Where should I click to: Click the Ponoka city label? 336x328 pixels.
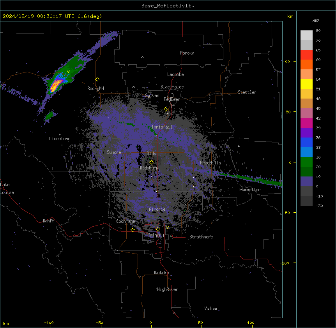[x=187, y=53]
